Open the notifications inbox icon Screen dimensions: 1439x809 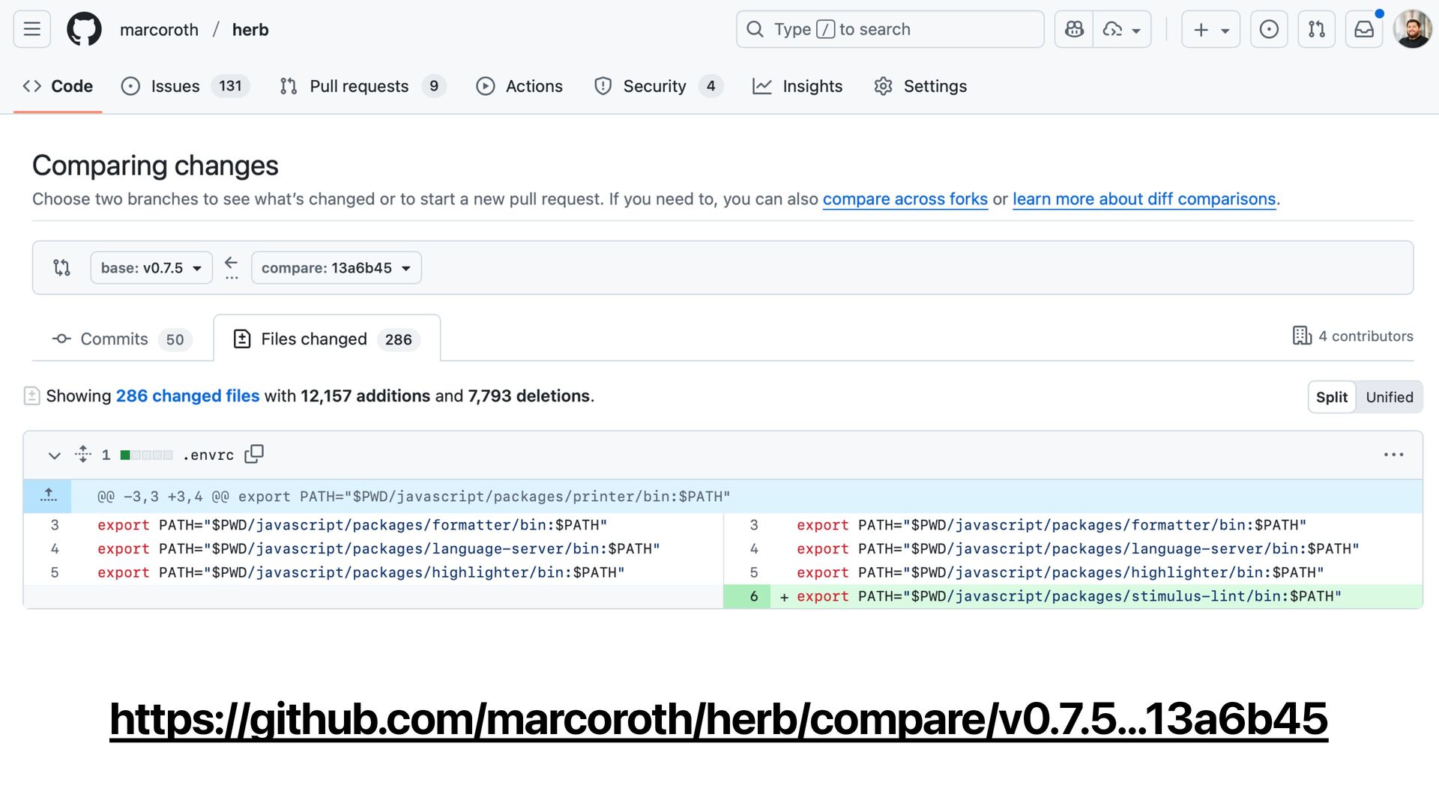(1364, 29)
